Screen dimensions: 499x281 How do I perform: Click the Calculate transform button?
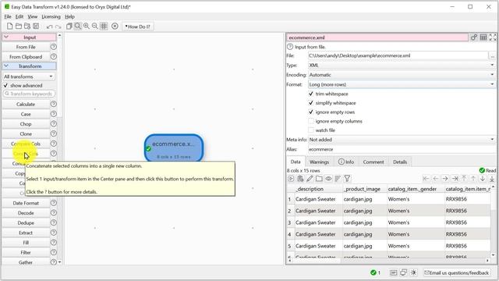(26, 104)
